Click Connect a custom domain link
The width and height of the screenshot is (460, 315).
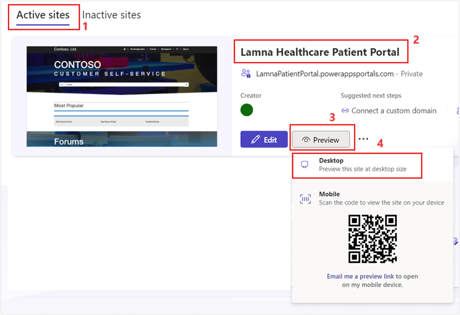[x=394, y=111]
